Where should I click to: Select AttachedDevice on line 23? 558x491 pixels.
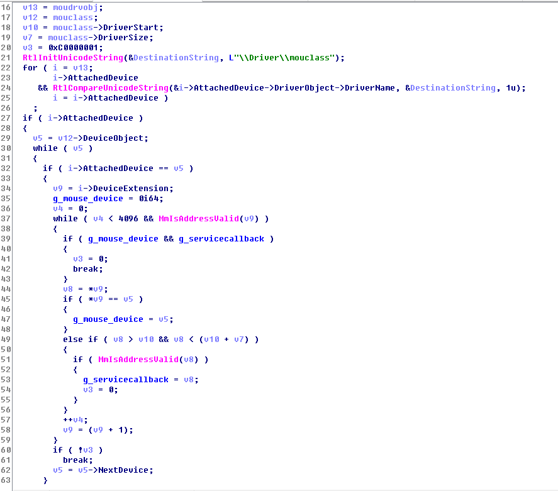click(103, 78)
